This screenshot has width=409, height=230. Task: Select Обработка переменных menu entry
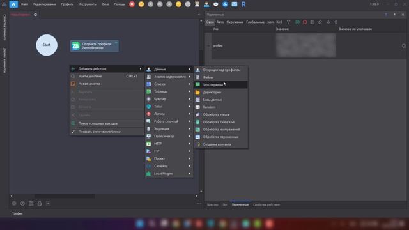tap(221, 137)
